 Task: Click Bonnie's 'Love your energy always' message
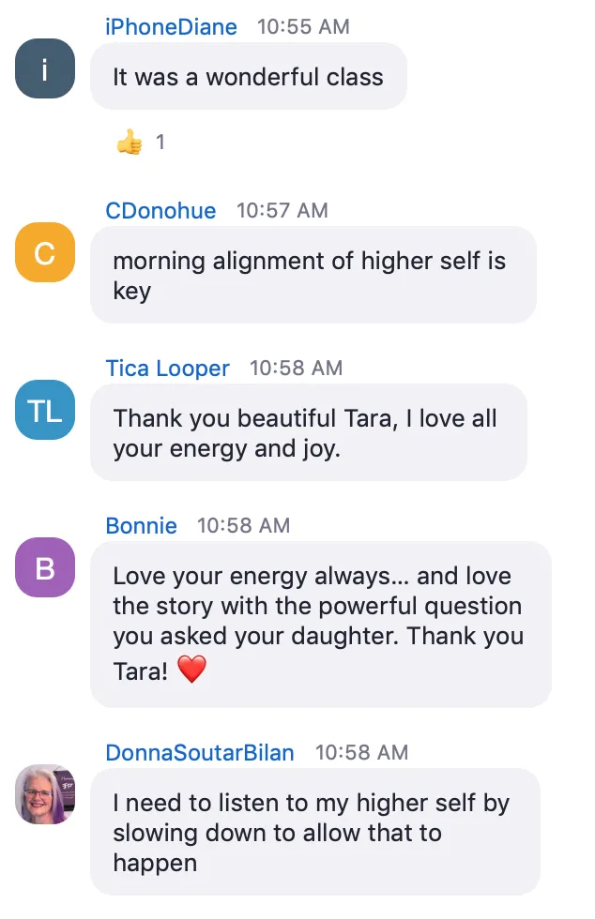tap(321, 625)
